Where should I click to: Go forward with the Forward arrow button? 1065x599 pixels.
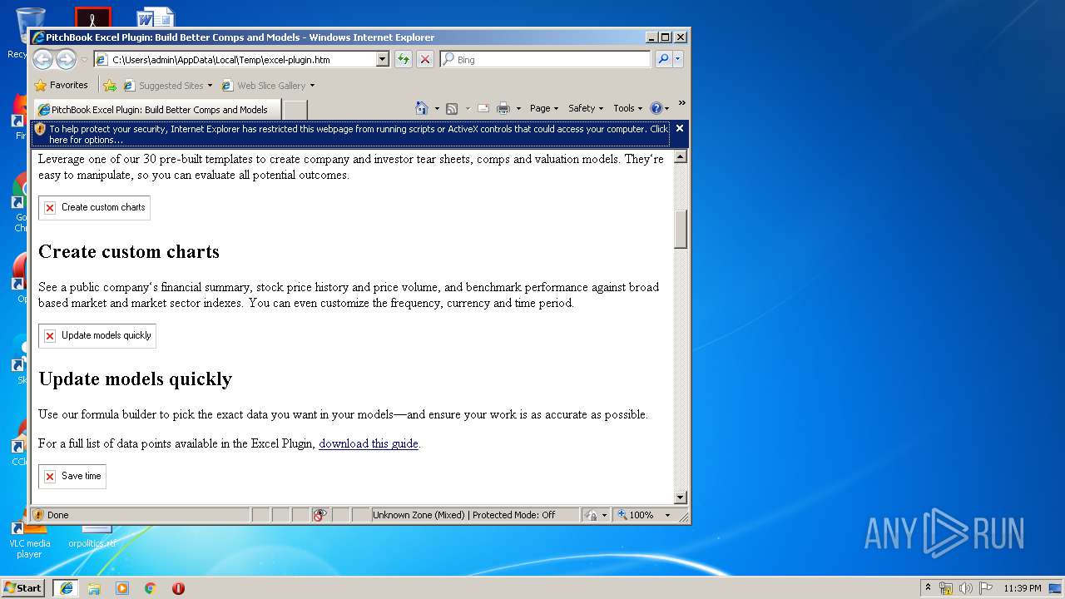tap(66, 59)
